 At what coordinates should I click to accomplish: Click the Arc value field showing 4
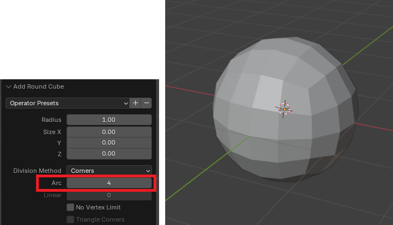(109, 183)
